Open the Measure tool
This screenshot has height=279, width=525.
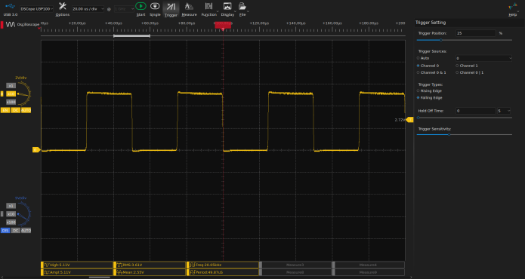(x=189, y=9)
